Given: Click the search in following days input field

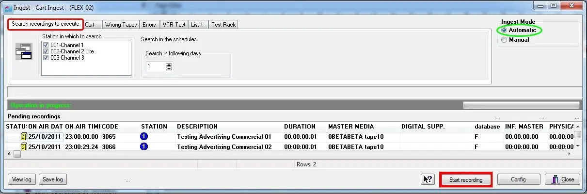Looking at the screenshot, I should 155,66.
